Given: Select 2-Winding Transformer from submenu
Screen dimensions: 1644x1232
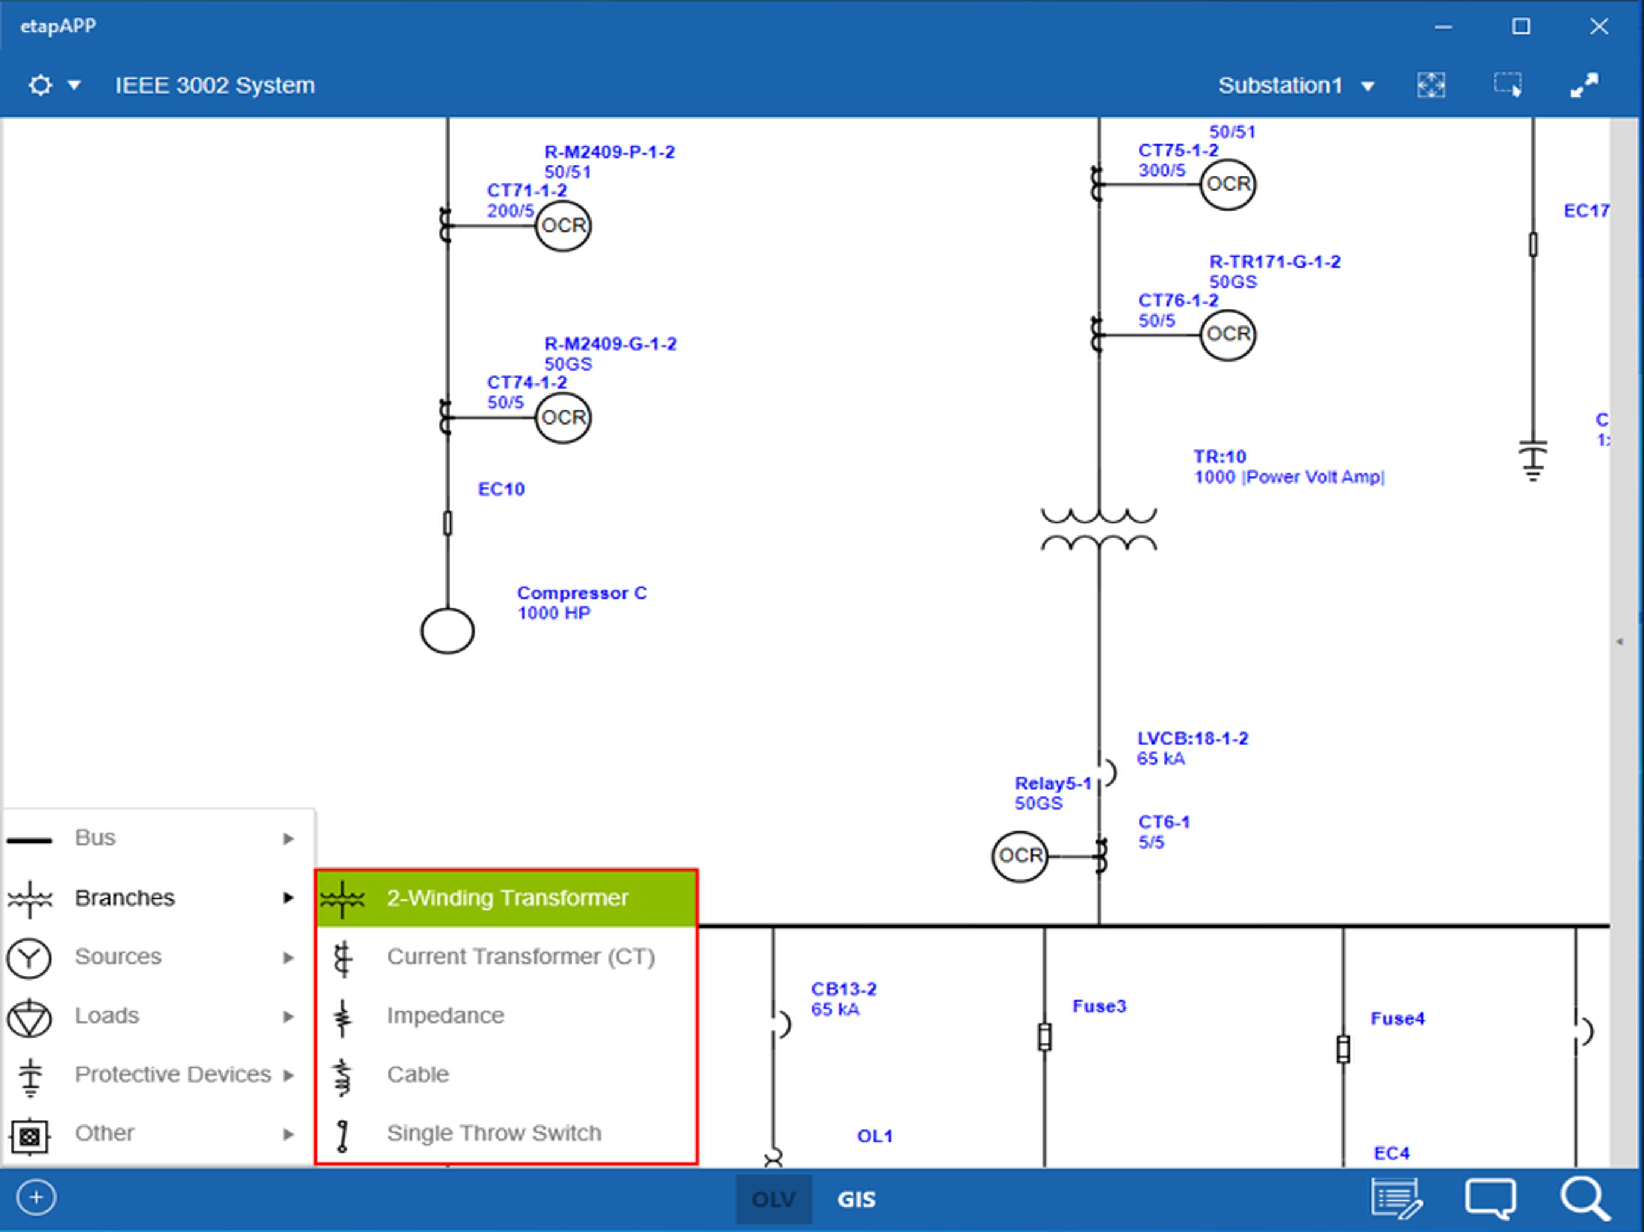Looking at the screenshot, I should tap(506, 898).
